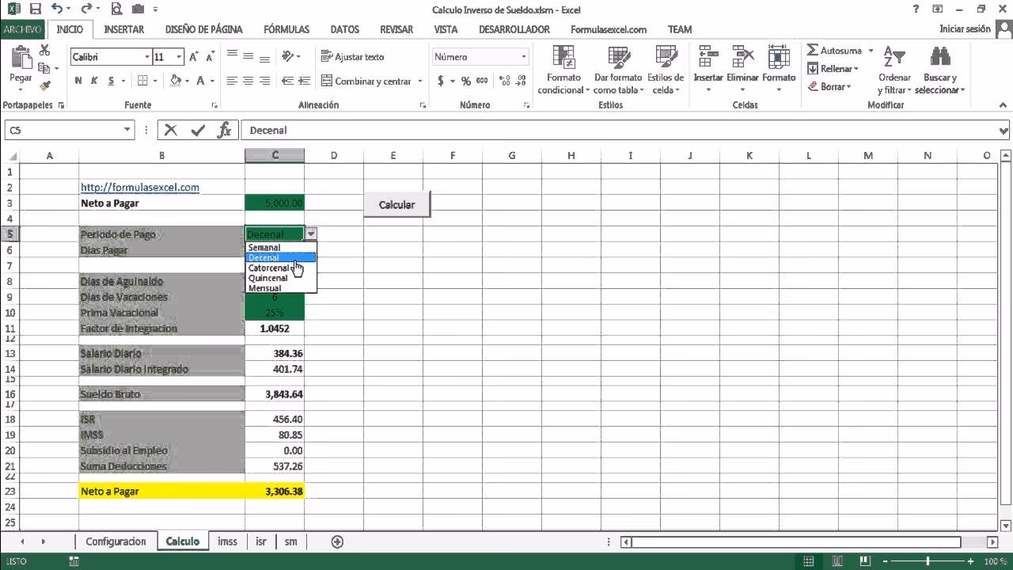
Task: Switch to the isr sheet tab
Action: (x=260, y=541)
